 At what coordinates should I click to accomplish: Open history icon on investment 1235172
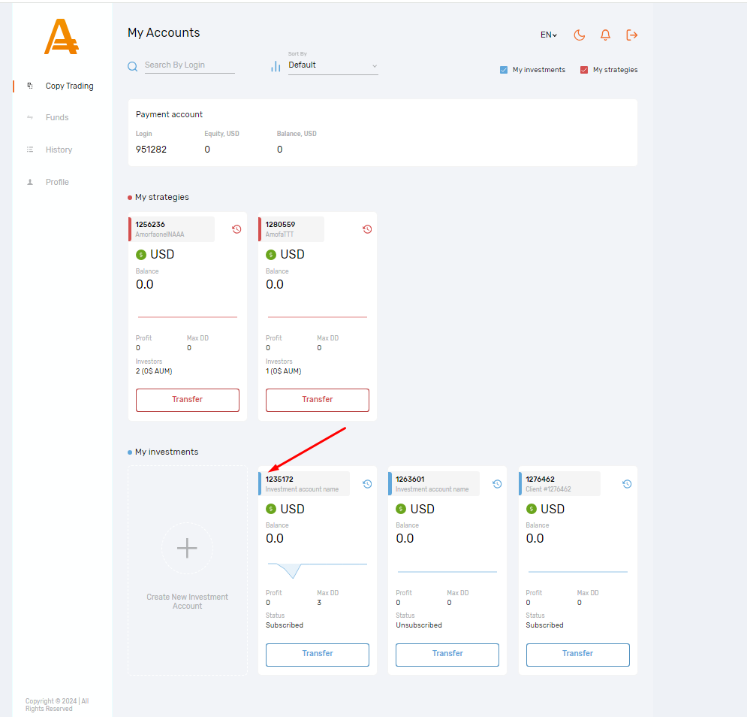[367, 484]
